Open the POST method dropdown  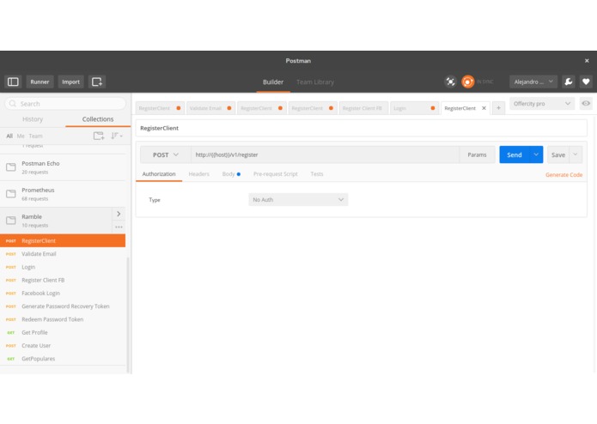[x=165, y=154]
